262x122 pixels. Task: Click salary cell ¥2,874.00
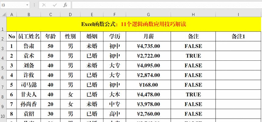coord(148,75)
